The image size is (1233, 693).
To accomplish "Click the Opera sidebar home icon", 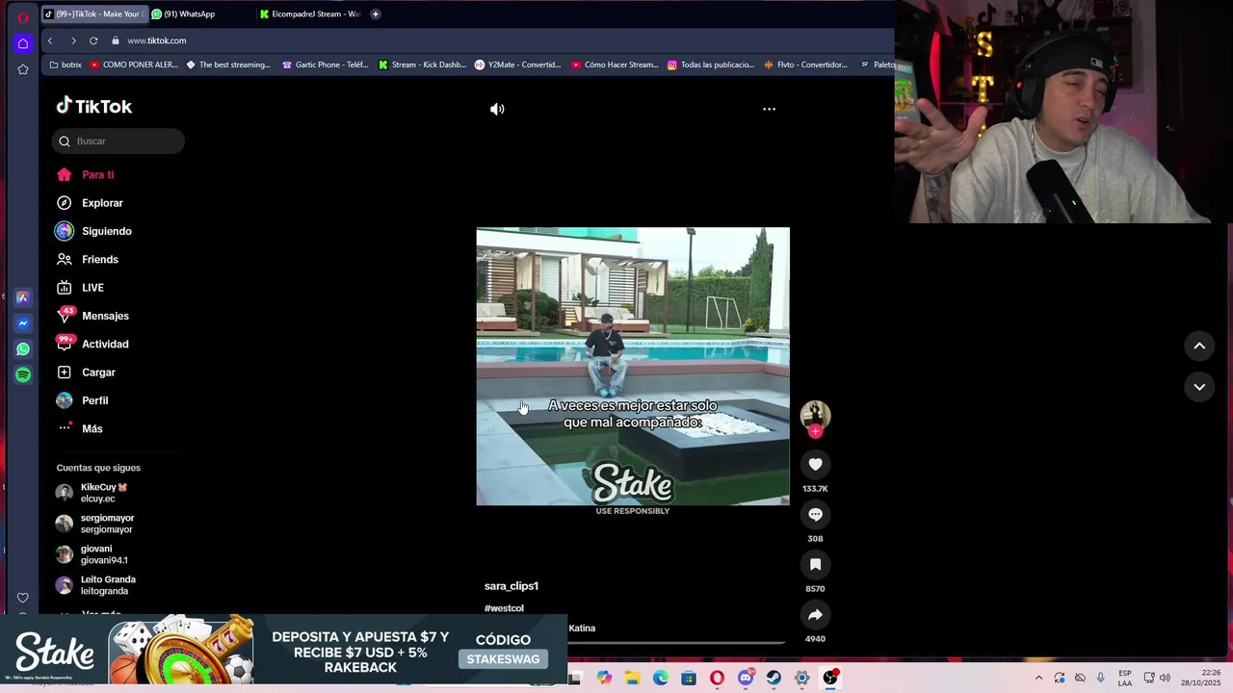I will pos(23,43).
